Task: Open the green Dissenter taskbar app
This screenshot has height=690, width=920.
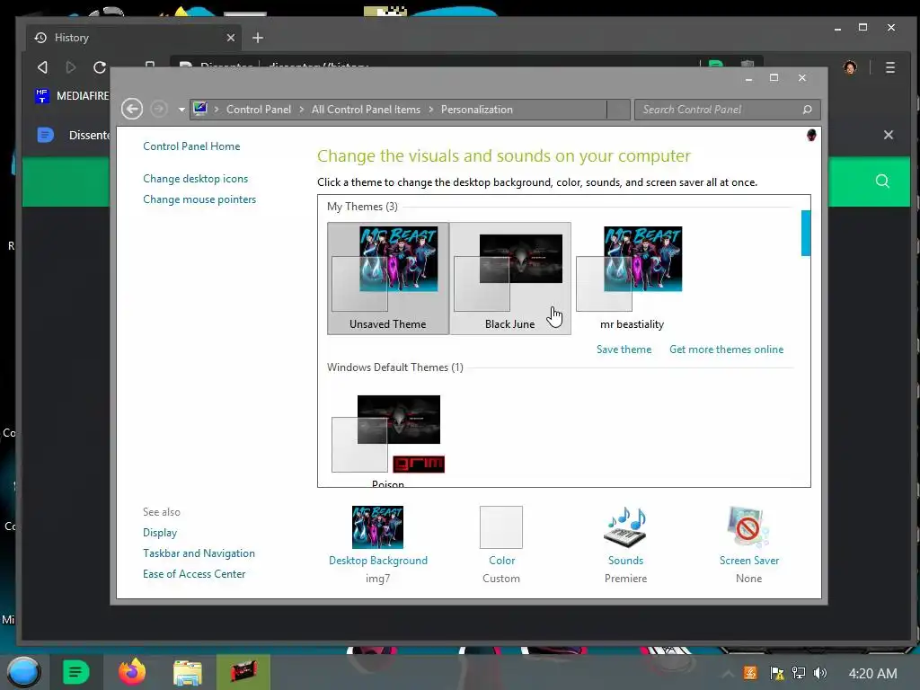Action: coord(75,672)
